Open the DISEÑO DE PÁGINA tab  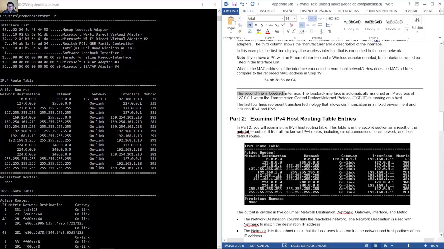click(x=315, y=11)
